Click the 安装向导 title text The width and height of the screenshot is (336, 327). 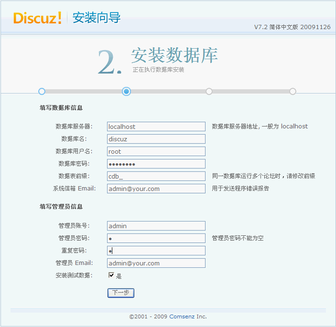(x=97, y=18)
